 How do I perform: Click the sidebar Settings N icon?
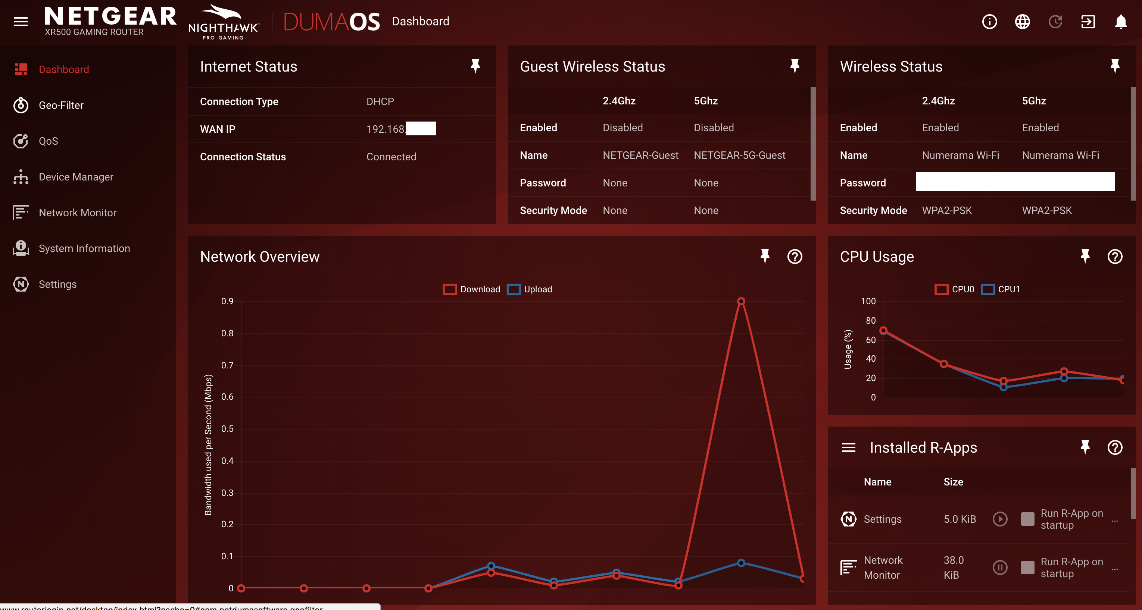point(21,284)
